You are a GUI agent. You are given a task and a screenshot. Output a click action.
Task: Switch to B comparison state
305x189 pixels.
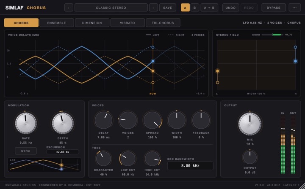click(x=195, y=8)
